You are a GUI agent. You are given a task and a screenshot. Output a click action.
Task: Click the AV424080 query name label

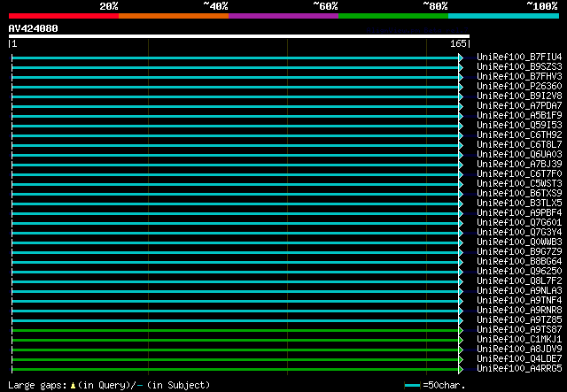pos(34,27)
